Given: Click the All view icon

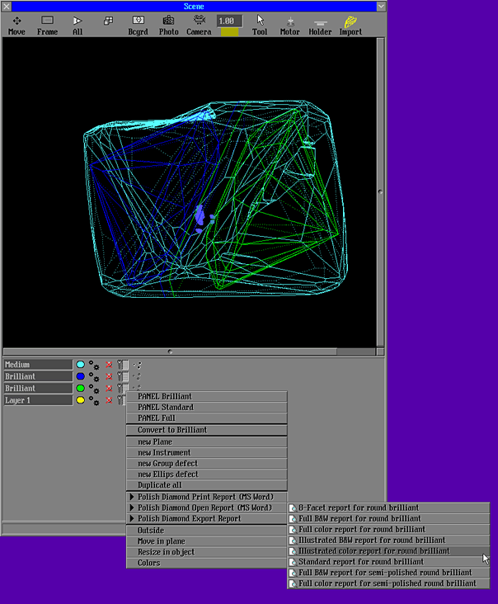Looking at the screenshot, I should [78, 25].
